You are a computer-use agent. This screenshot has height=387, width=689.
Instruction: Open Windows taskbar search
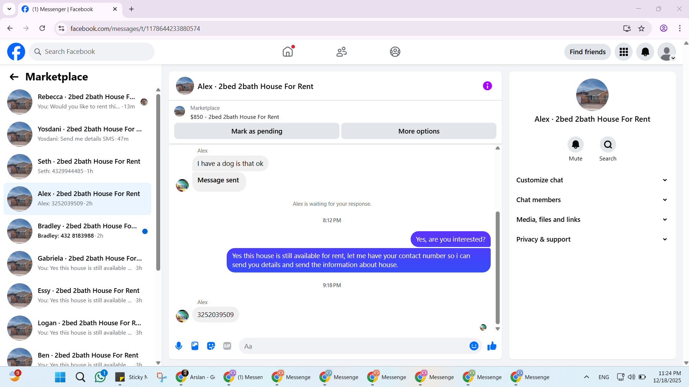(80, 377)
